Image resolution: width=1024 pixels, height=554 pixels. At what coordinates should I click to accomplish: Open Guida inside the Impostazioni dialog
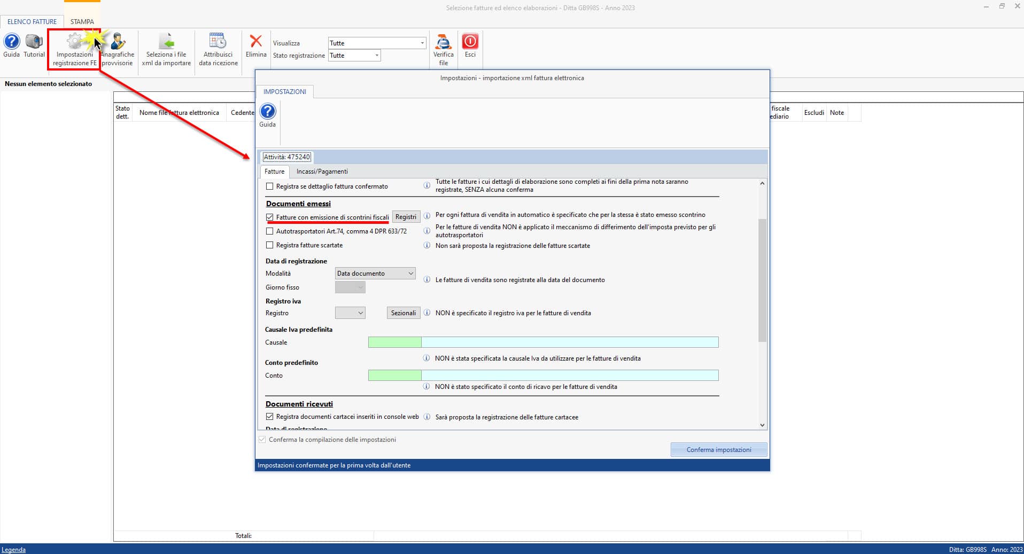point(267,112)
